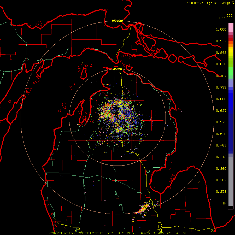Select the 0.467 scale value
235x235 pixels.
click(221, 145)
